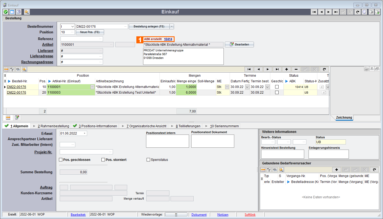Click into the Referenz input field
383x219 pixels.
tap(82, 39)
